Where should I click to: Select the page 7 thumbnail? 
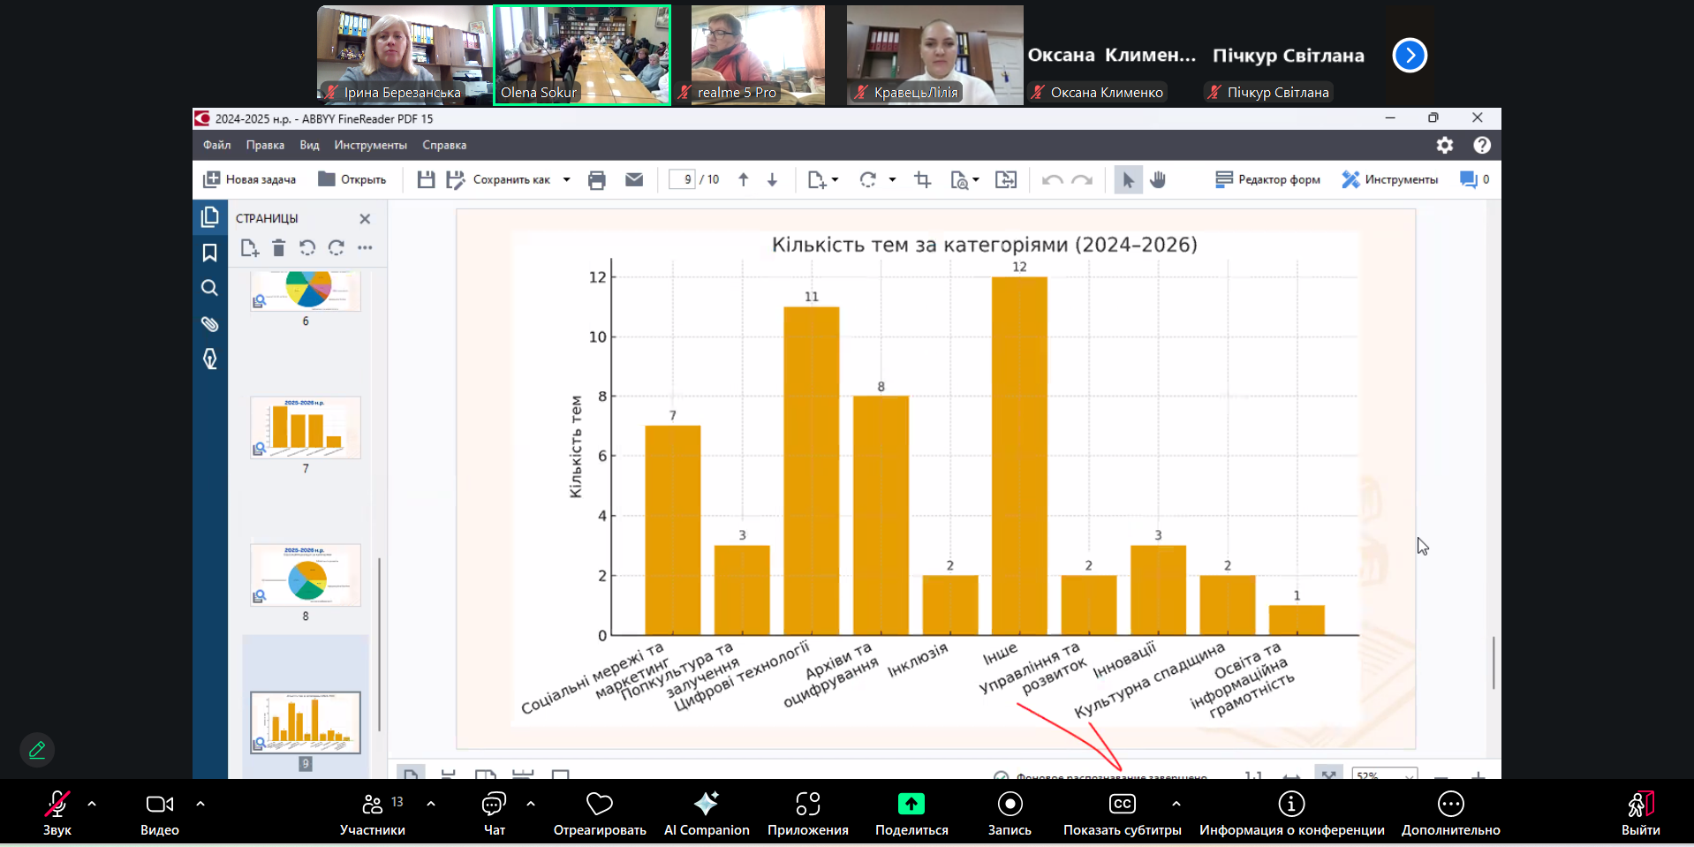pos(306,428)
